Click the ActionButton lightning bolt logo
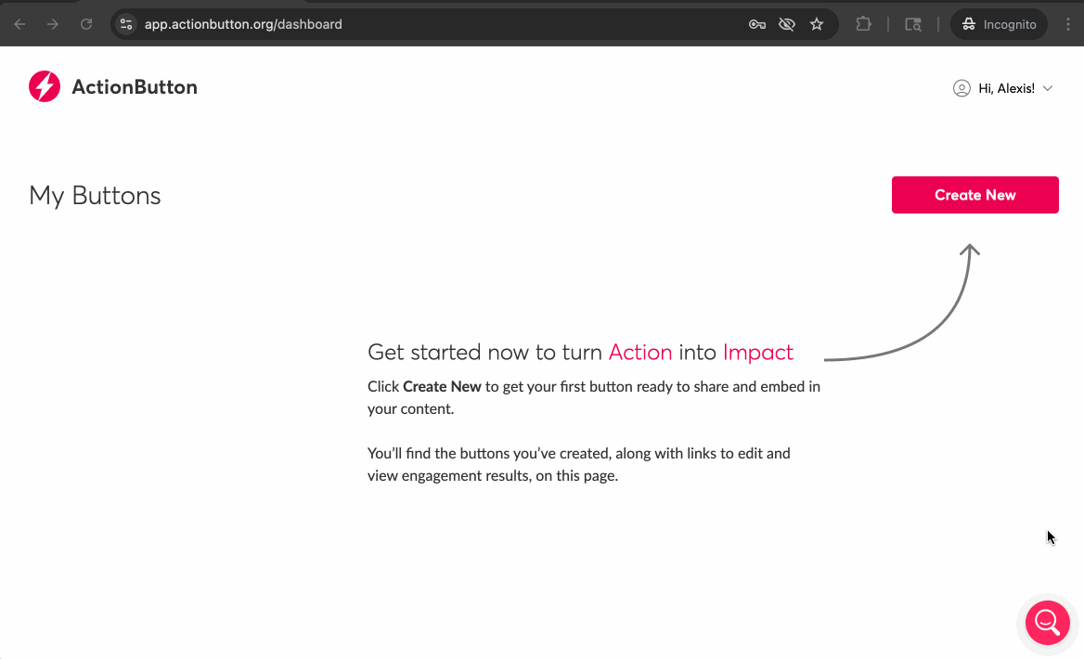Viewport: 1084px width, 659px height. (x=45, y=86)
